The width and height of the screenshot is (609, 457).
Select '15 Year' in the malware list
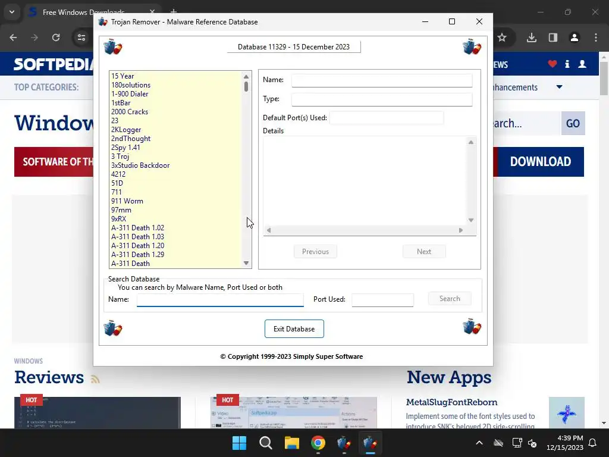click(123, 76)
